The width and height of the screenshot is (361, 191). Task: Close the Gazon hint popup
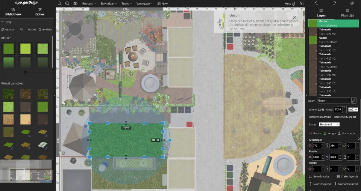click(x=294, y=17)
